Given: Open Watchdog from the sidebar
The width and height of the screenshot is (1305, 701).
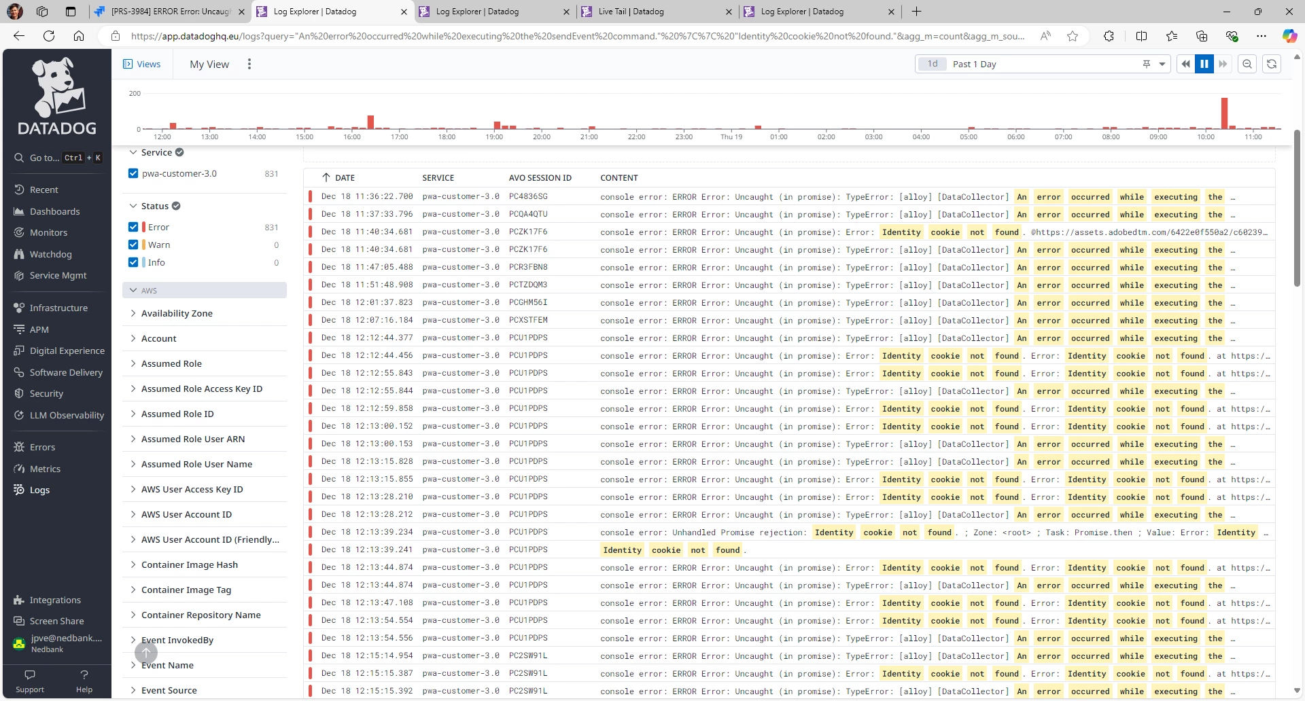Looking at the screenshot, I should point(50,254).
